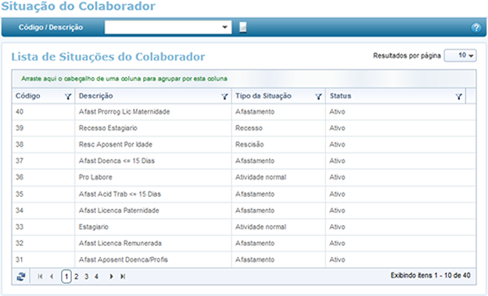
Task: Click the new document icon beside search
Action: click(243, 27)
